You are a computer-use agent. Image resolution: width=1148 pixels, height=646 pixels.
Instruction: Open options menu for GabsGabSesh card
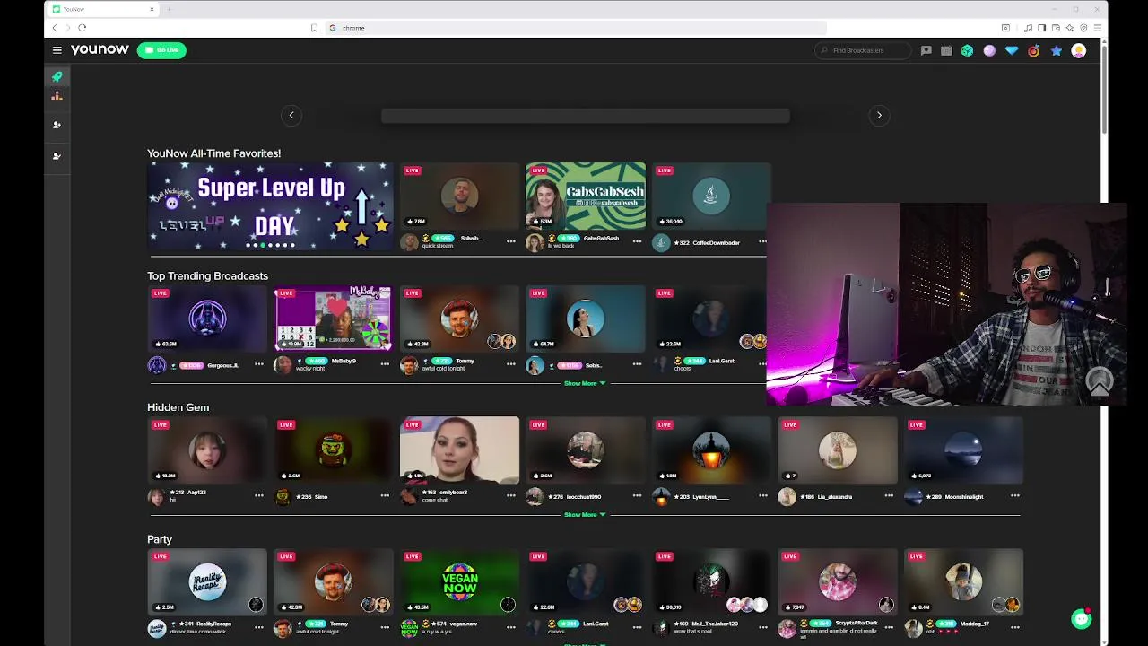(637, 241)
